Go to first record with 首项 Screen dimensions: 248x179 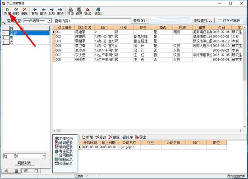coord(35,12)
